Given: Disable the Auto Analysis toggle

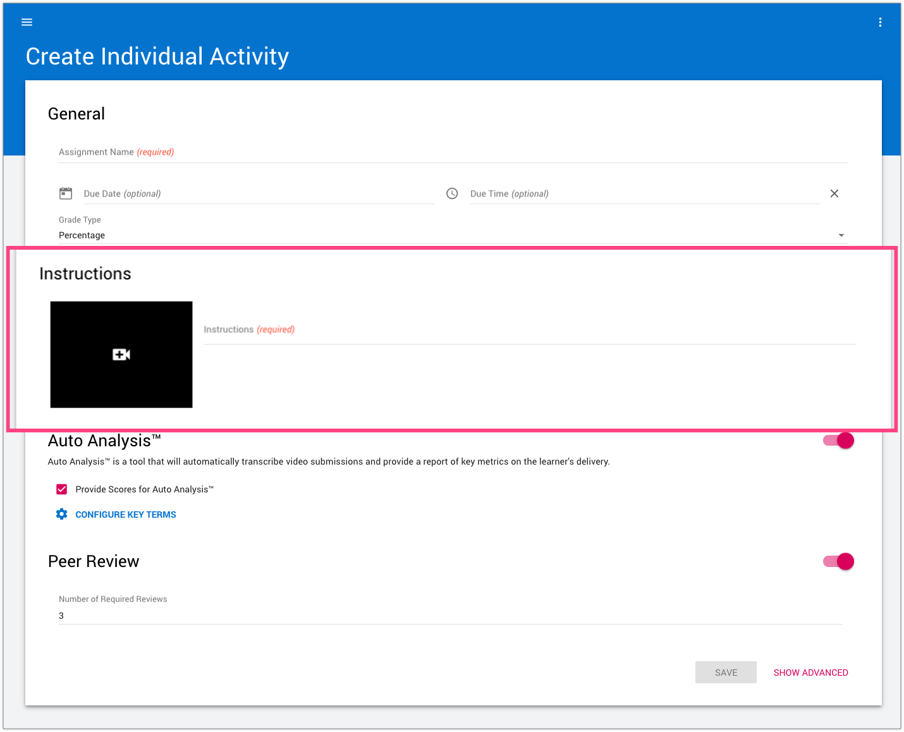Looking at the screenshot, I should click(838, 441).
